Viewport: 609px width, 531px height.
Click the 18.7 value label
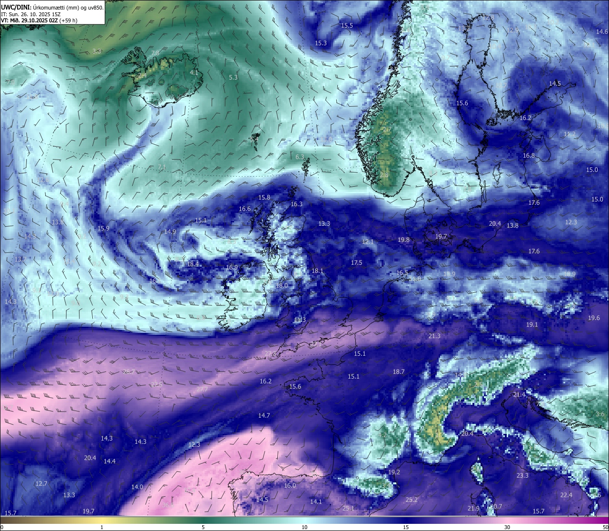pyautogui.click(x=399, y=371)
